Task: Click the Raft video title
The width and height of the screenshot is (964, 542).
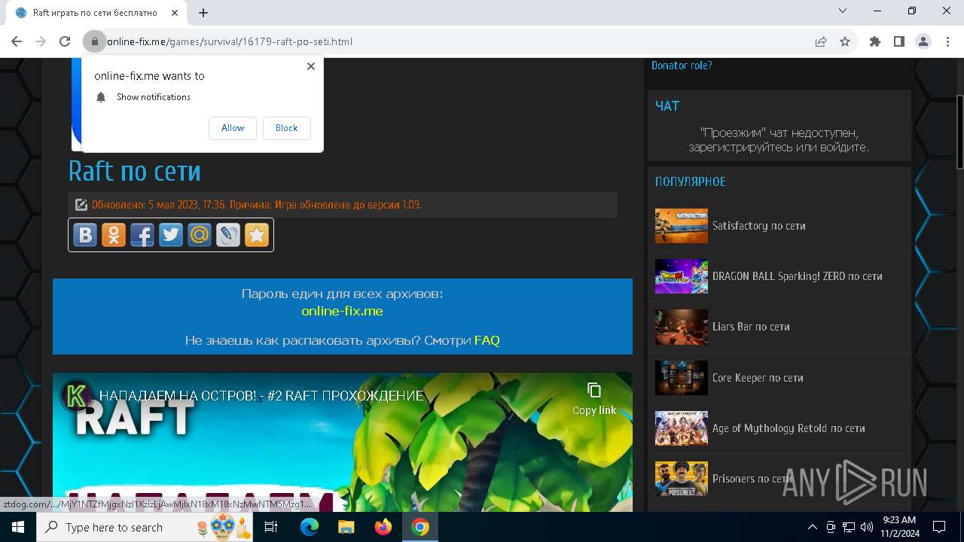Action: coord(261,396)
